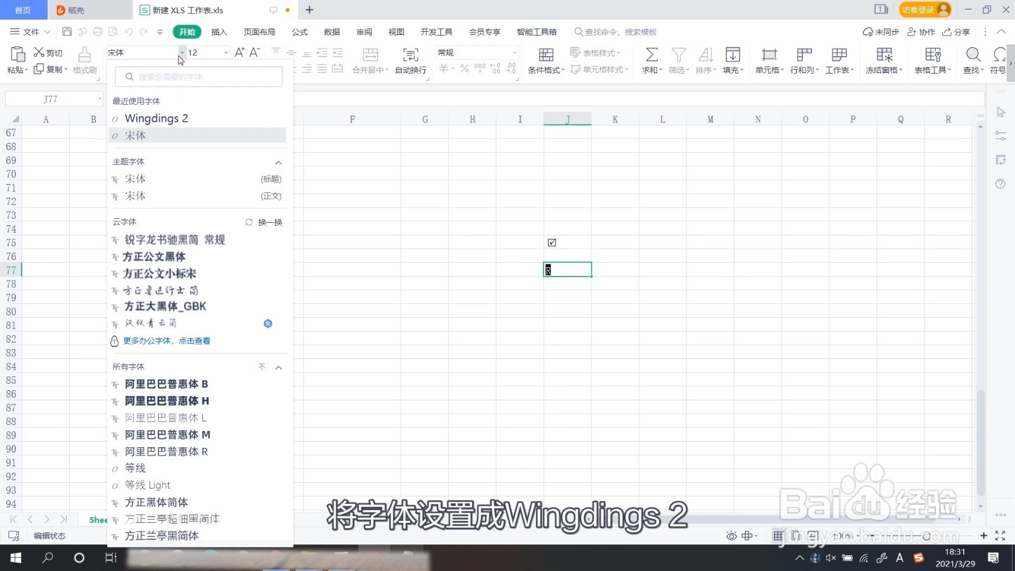The height and width of the screenshot is (571, 1015).
Task: Click the Sort icon
Action: (705, 55)
